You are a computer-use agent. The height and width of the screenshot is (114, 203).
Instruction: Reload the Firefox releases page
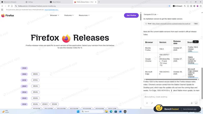(x=9, y=6)
